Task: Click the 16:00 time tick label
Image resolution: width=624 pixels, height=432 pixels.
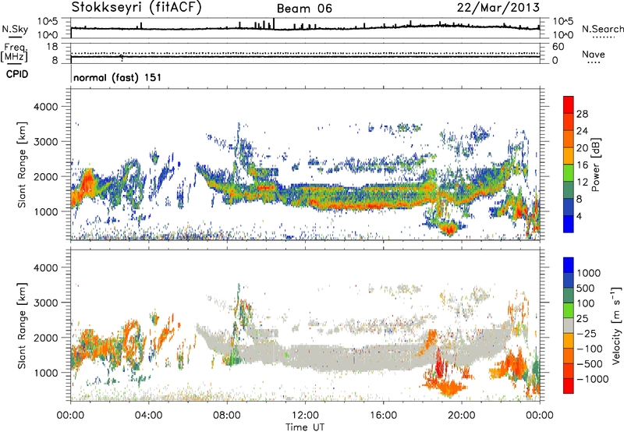Action: [x=383, y=416]
